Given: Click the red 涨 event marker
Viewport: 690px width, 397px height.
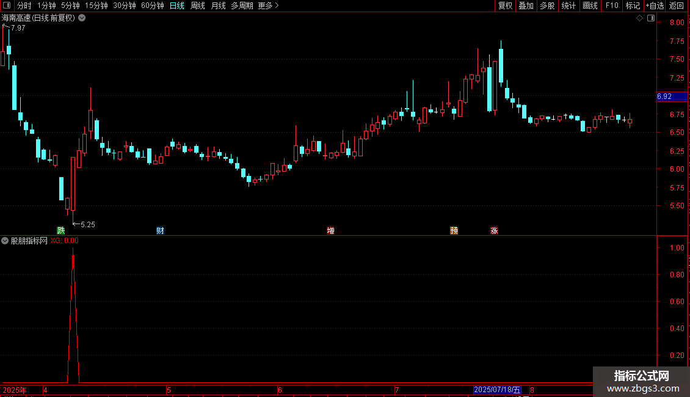Looking at the screenshot, I should (x=494, y=231).
